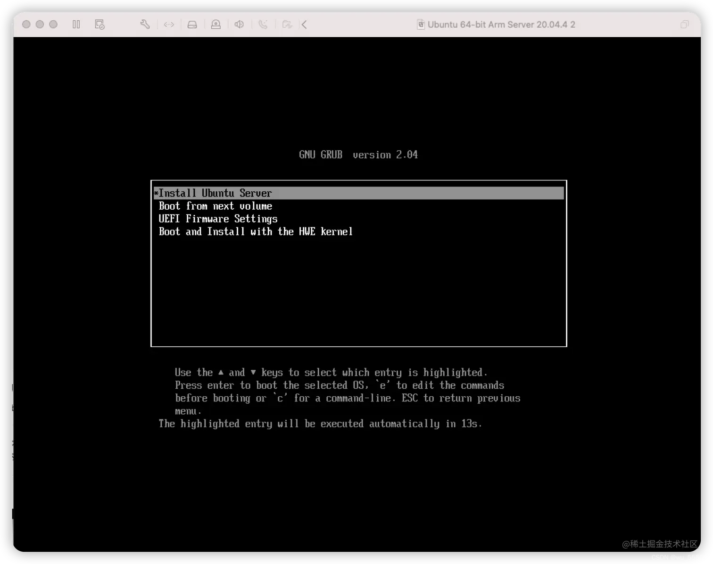The image size is (713, 564).
Task: Click the VM document icon in title
Action: click(421, 25)
